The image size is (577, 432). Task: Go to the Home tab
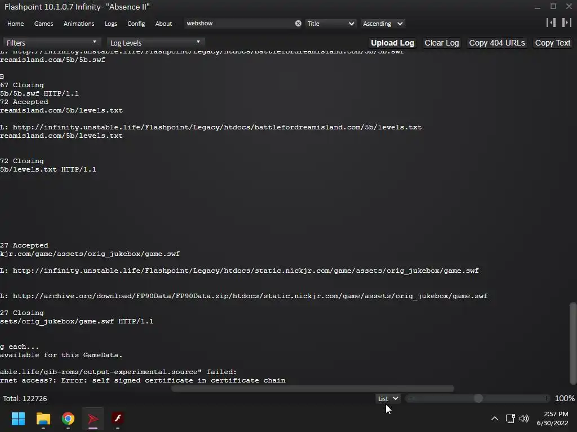[x=15, y=24]
